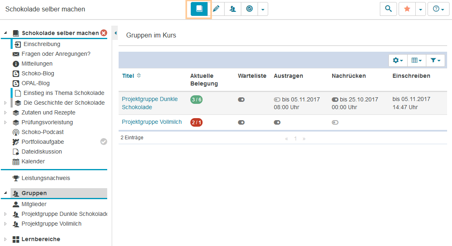Toggle Nachrücken for Projektgruppe Vollmilch

(335, 122)
